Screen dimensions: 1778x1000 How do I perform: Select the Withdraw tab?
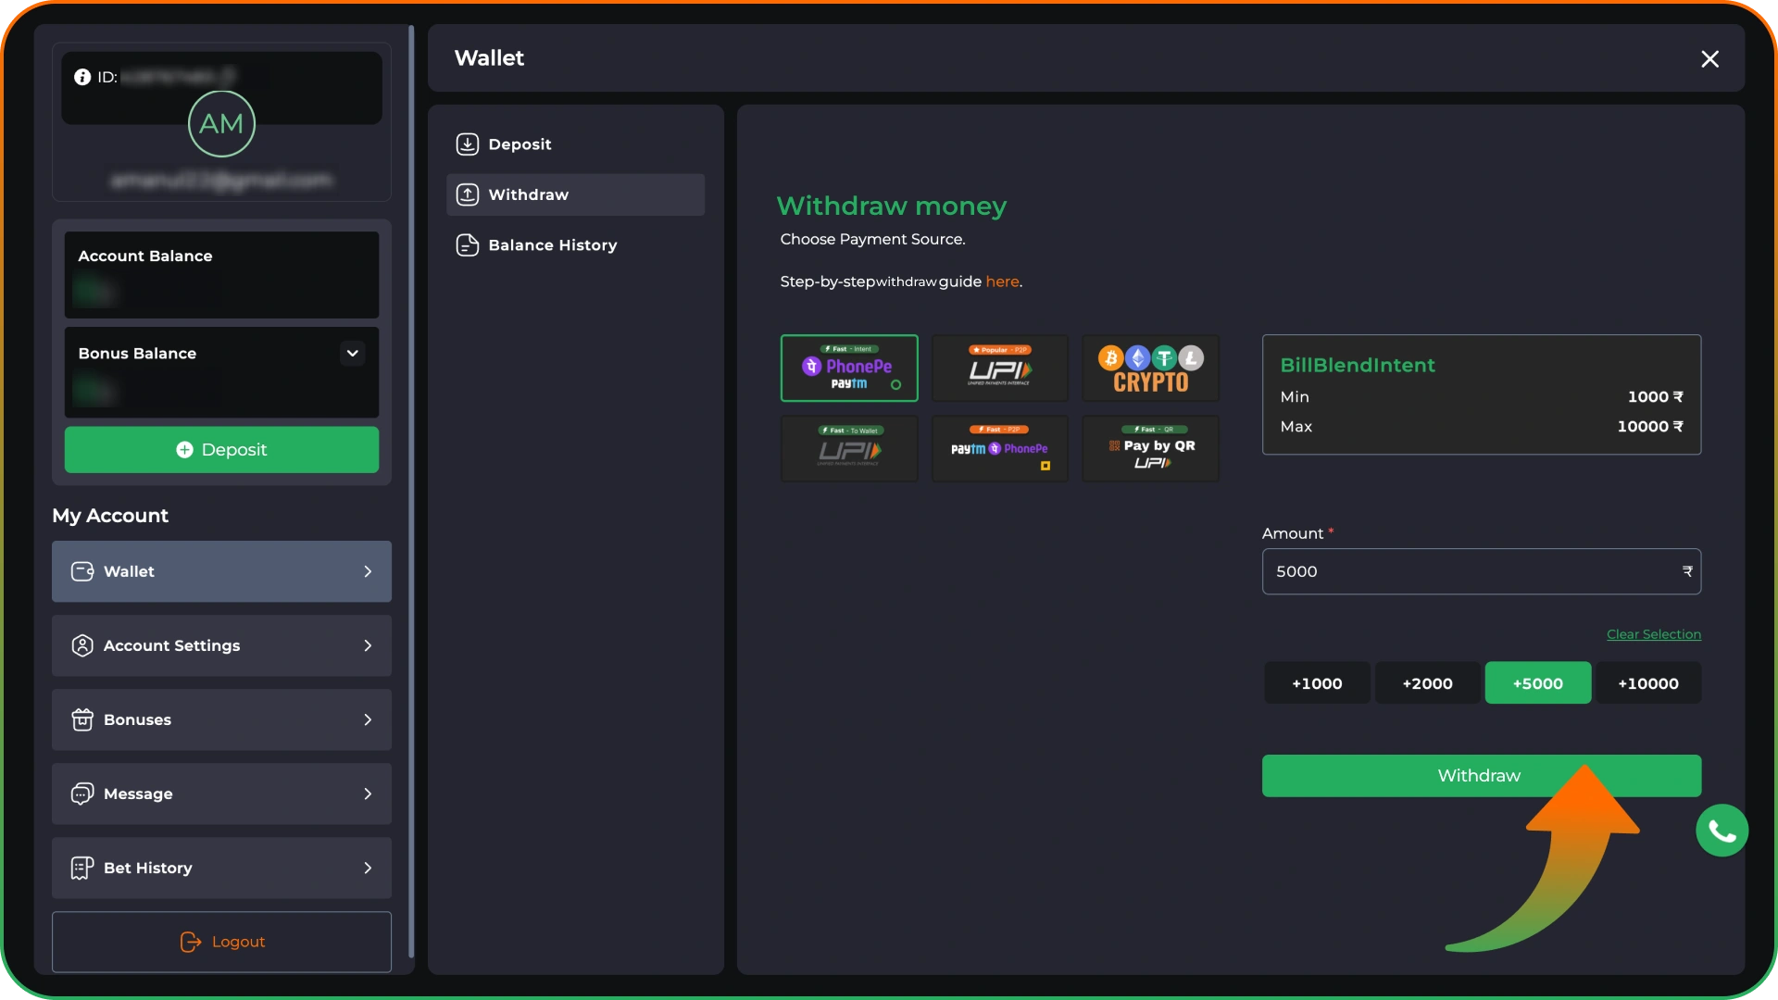(575, 194)
